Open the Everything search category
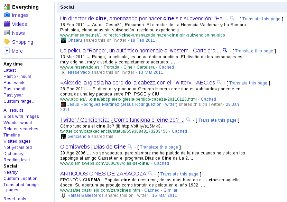This screenshot has width=287, height=202. click(x=25, y=7)
